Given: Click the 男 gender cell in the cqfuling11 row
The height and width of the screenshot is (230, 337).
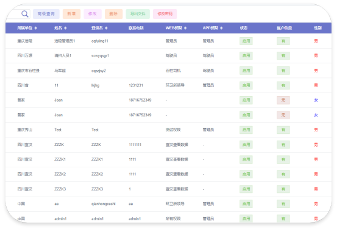Looking at the screenshot, I should tap(316, 41).
